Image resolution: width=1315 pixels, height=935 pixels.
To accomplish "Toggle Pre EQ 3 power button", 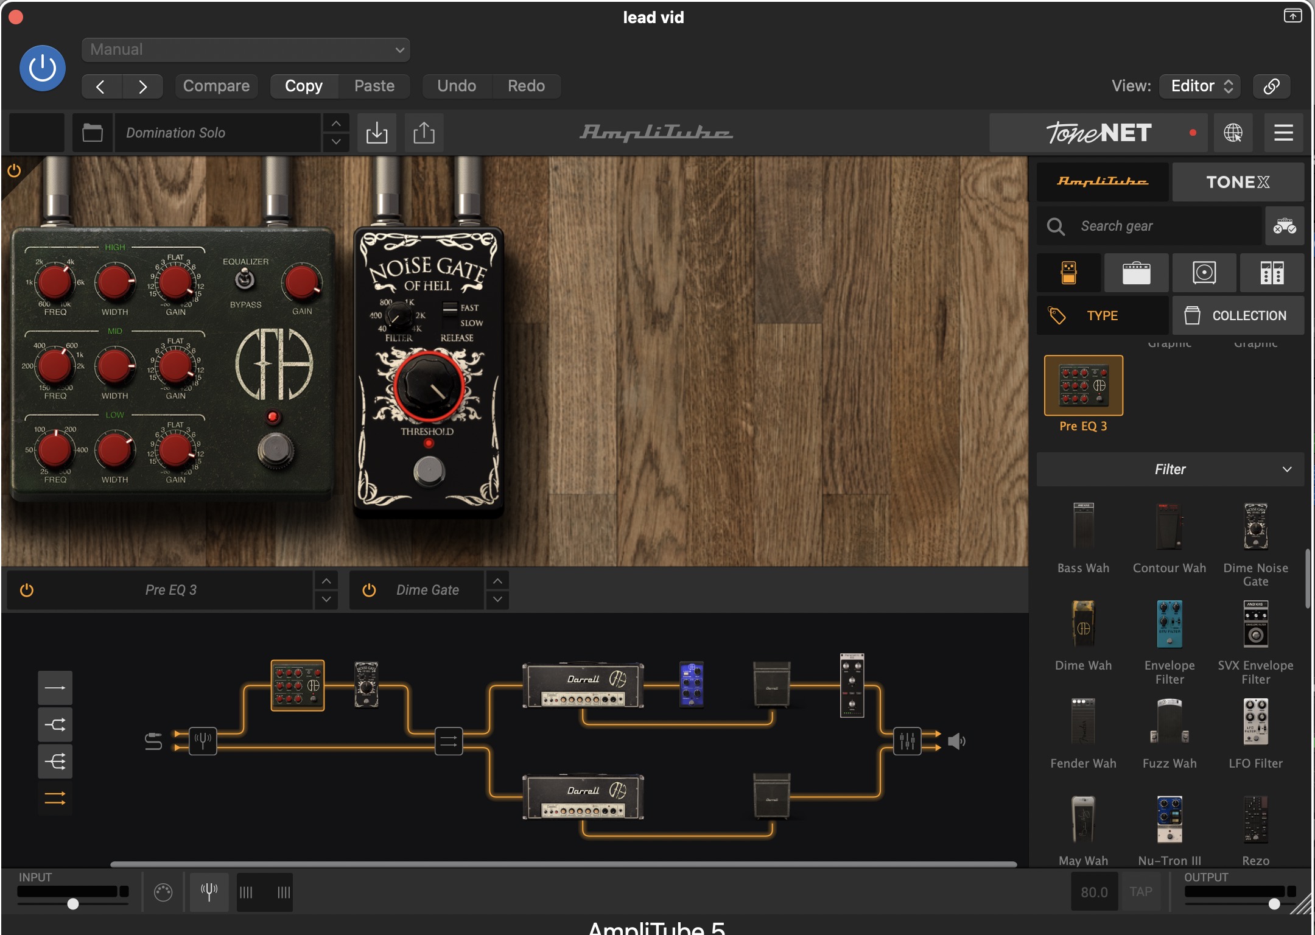I will pyautogui.click(x=27, y=590).
